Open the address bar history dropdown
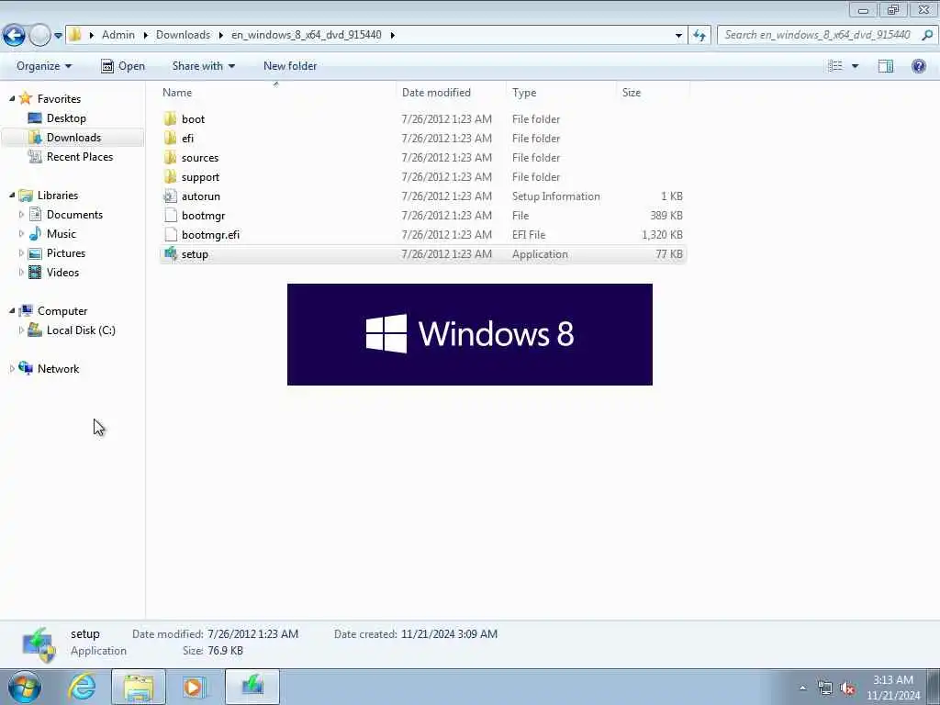Image resolution: width=940 pixels, height=705 pixels. point(678,36)
